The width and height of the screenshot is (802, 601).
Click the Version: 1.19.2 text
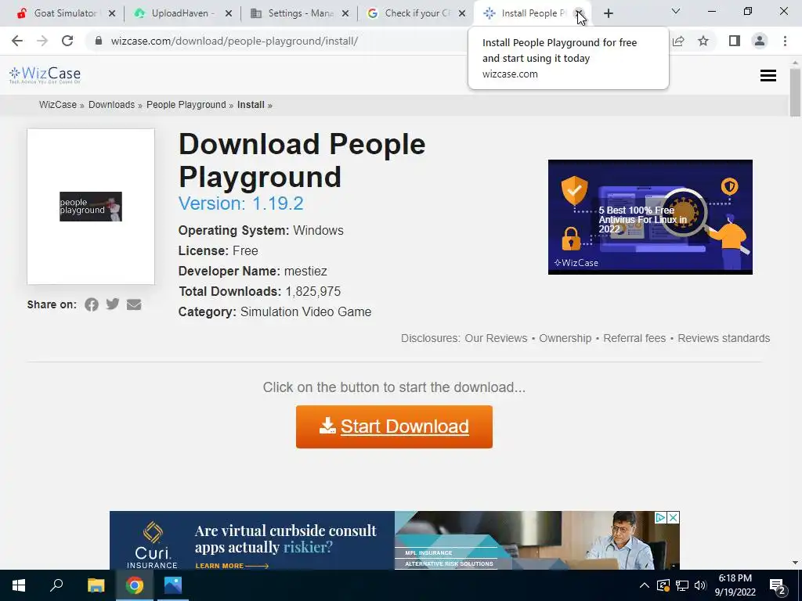click(x=241, y=203)
